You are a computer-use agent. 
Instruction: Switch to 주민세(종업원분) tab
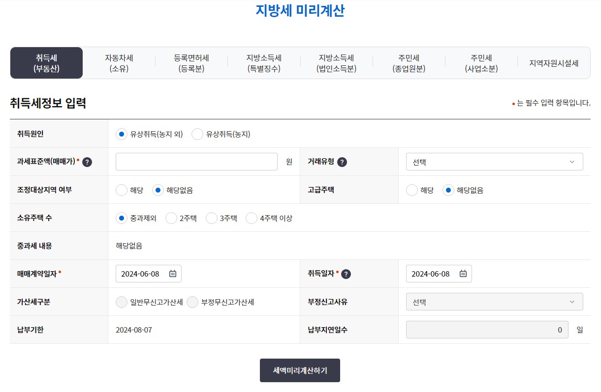tap(409, 62)
